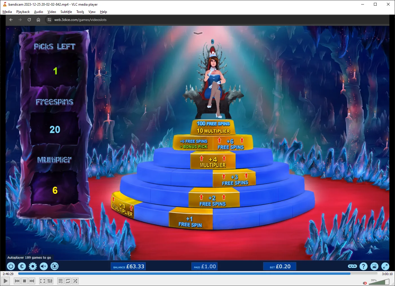Open the Playback menu
Screen dimensions: 395x286
point(23,12)
